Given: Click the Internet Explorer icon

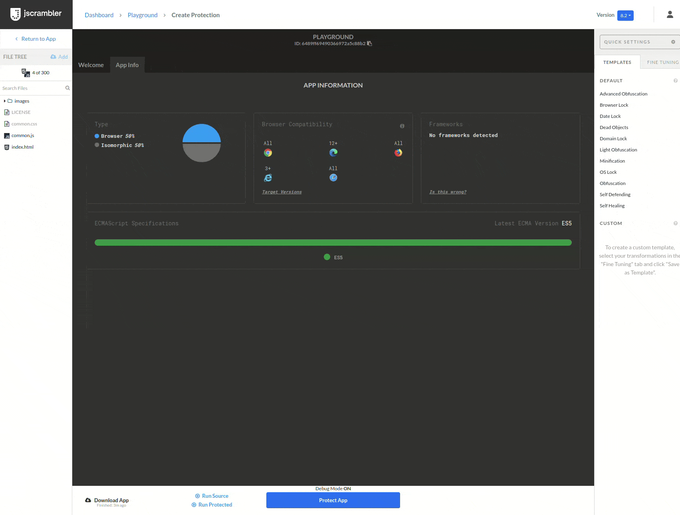Looking at the screenshot, I should point(268,178).
